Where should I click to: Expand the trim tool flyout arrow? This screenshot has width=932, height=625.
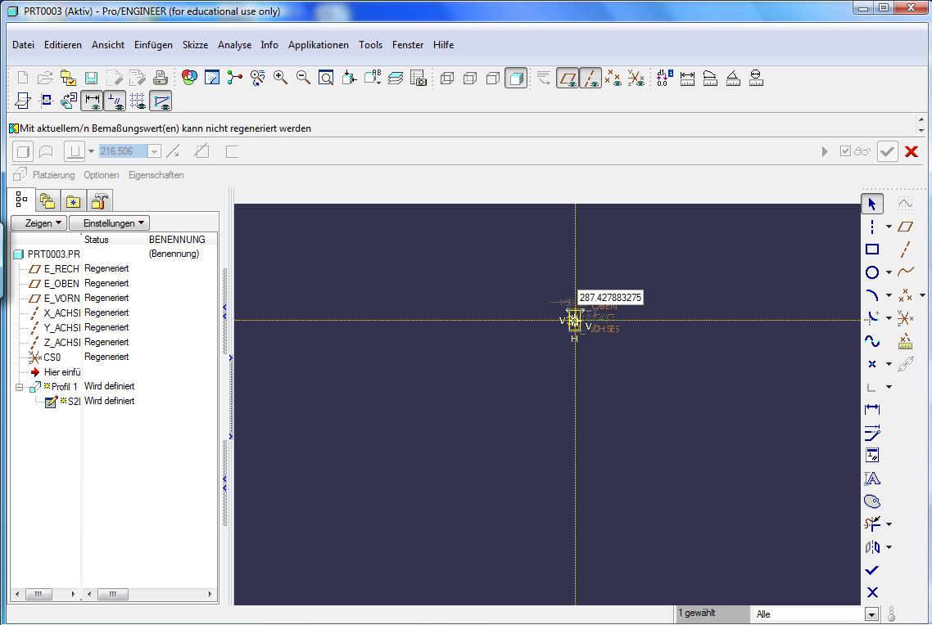click(x=889, y=524)
